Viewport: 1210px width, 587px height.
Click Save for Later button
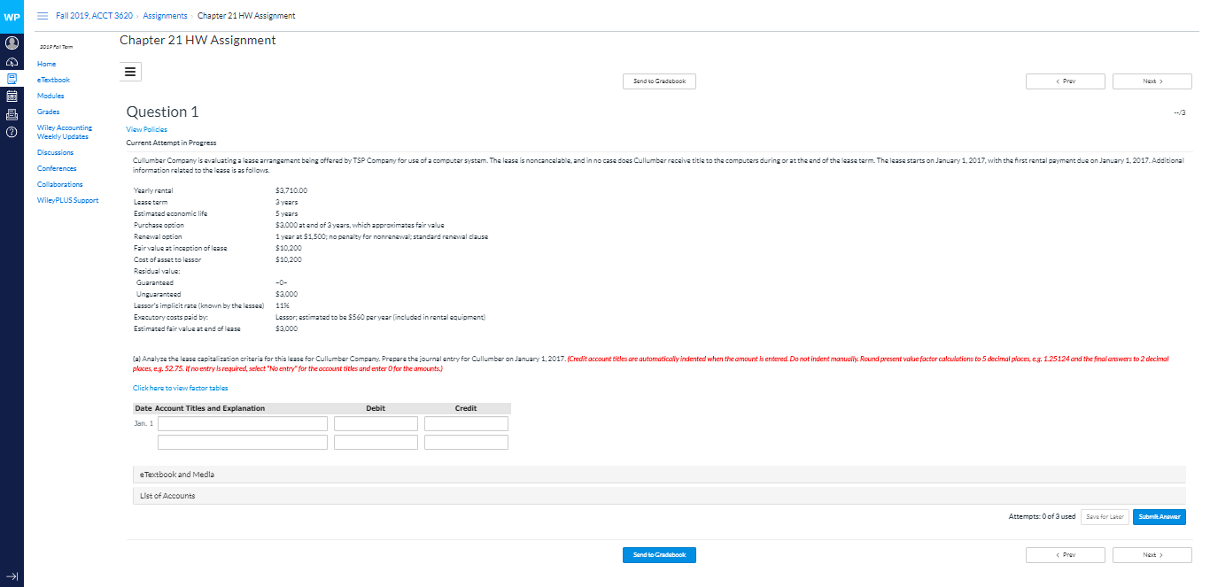(x=1105, y=517)
